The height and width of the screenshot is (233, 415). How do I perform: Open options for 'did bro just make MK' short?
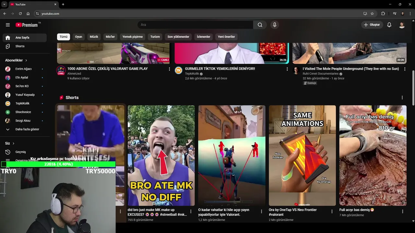[x=191, y=211]
